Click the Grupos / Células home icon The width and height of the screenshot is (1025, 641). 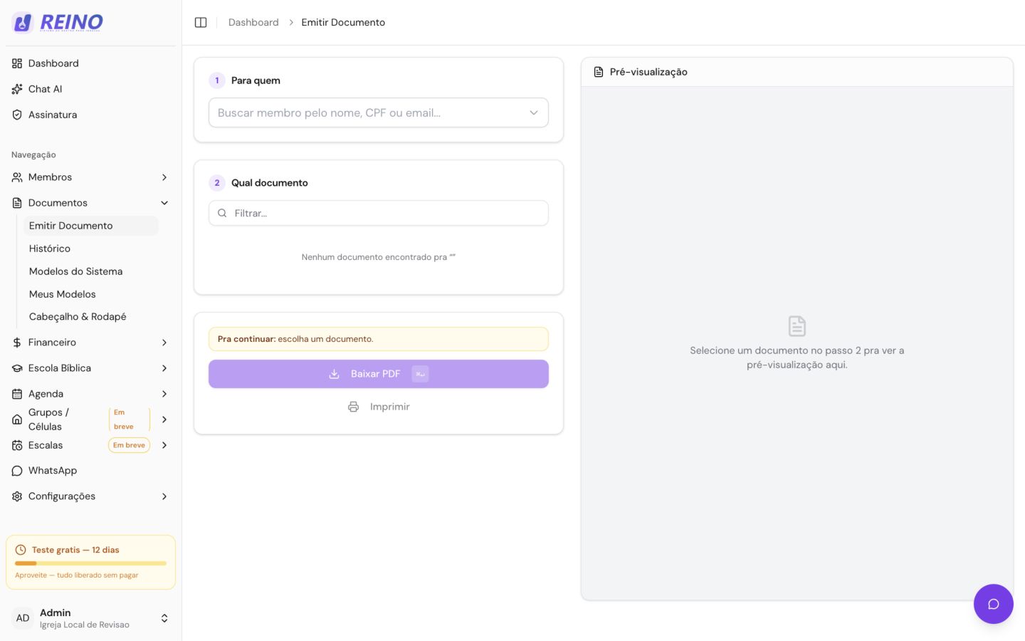pos(17,419)
